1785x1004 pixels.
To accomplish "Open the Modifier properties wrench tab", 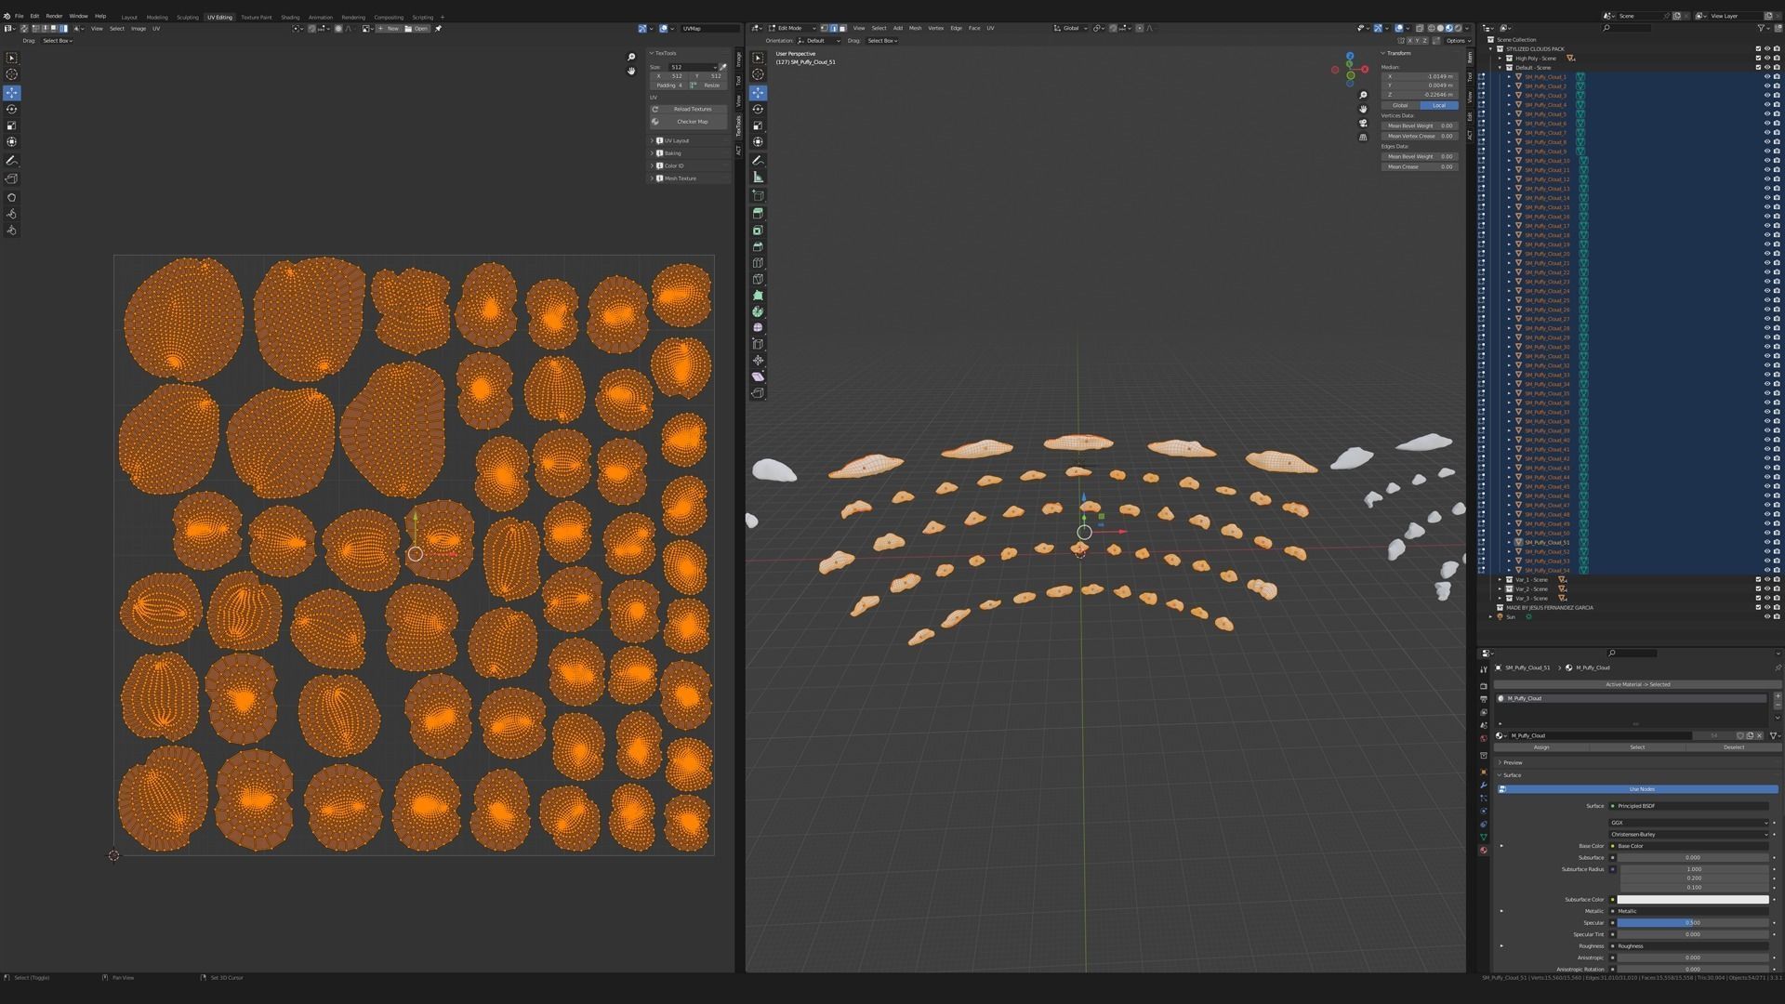I will click(1484, 786).
